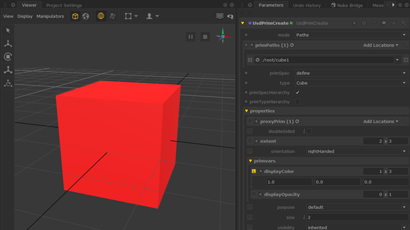
Task: Expand the displayOpacity array
Action: click(x=261, y=194)
